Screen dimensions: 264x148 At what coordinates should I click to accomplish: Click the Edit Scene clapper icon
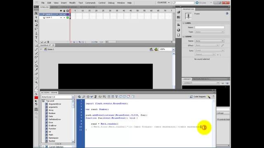point(151,49)
